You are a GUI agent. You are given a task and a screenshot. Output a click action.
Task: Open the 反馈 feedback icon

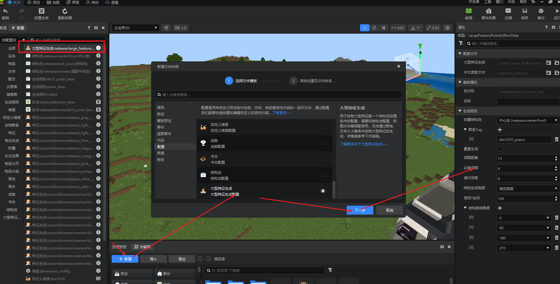pyautogui.click(x=508, y=11)
